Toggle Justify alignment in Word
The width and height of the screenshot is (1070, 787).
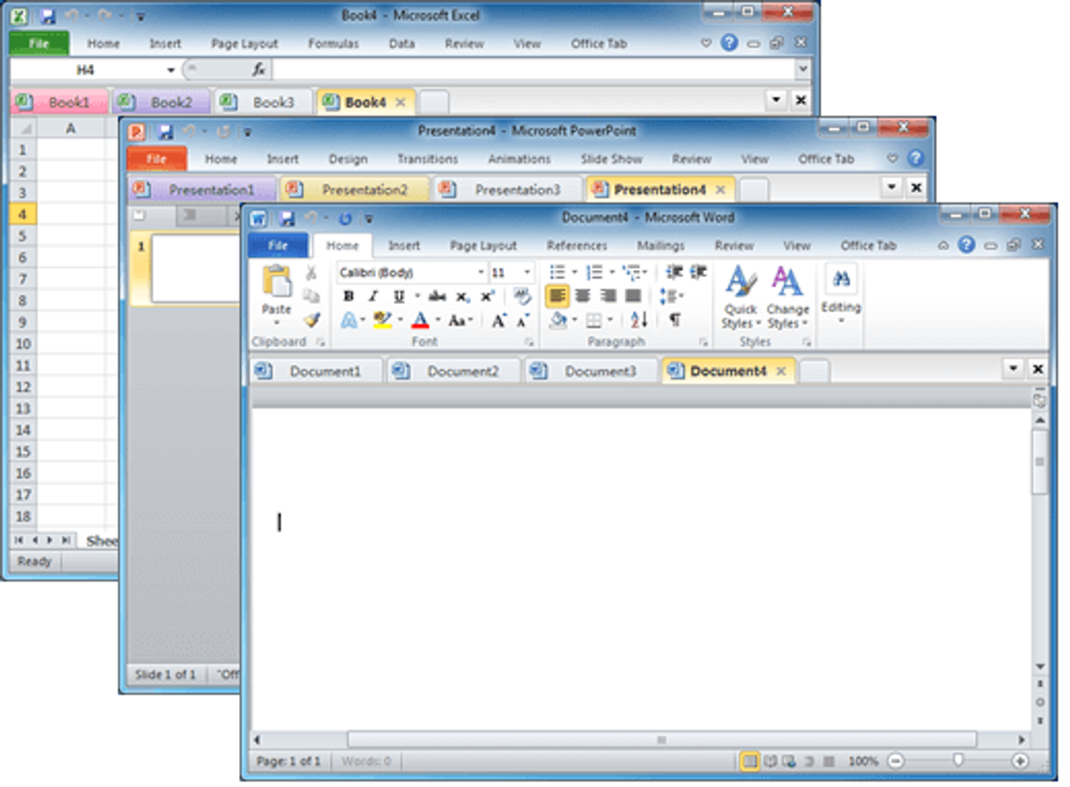coord(633,296)
